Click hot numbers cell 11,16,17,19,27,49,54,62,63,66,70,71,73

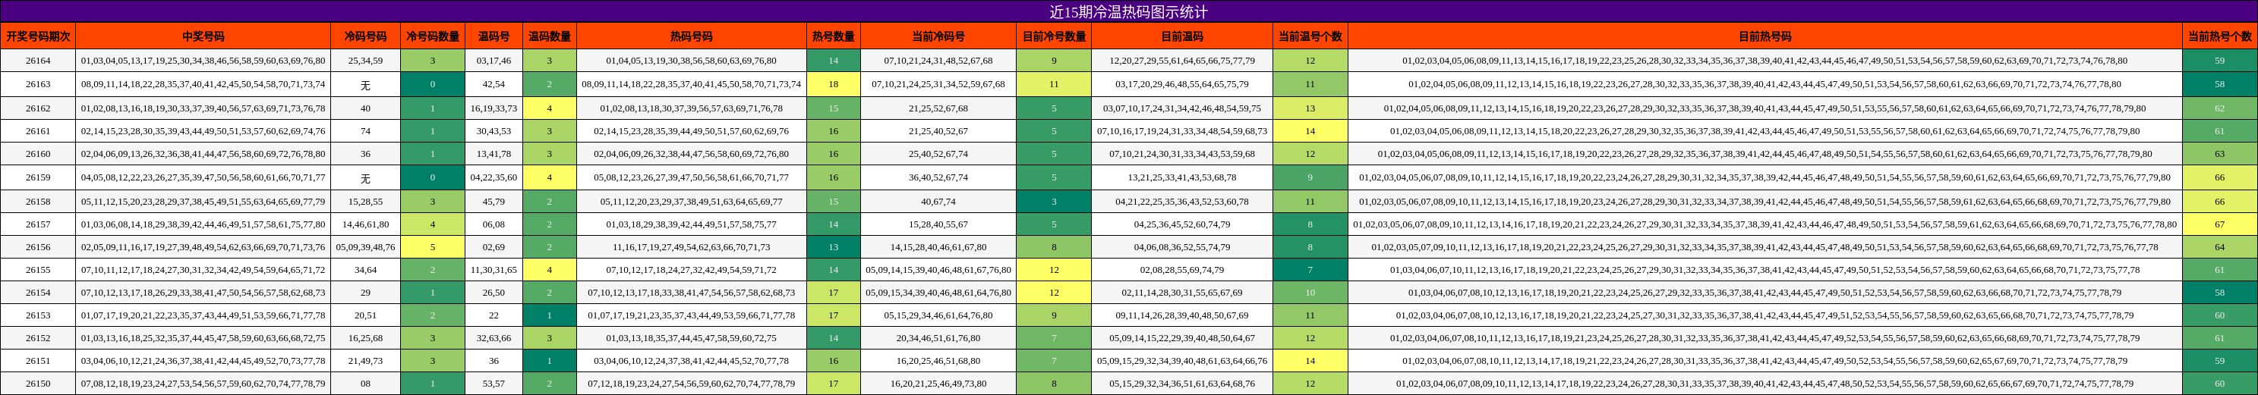tap(691, 247)
